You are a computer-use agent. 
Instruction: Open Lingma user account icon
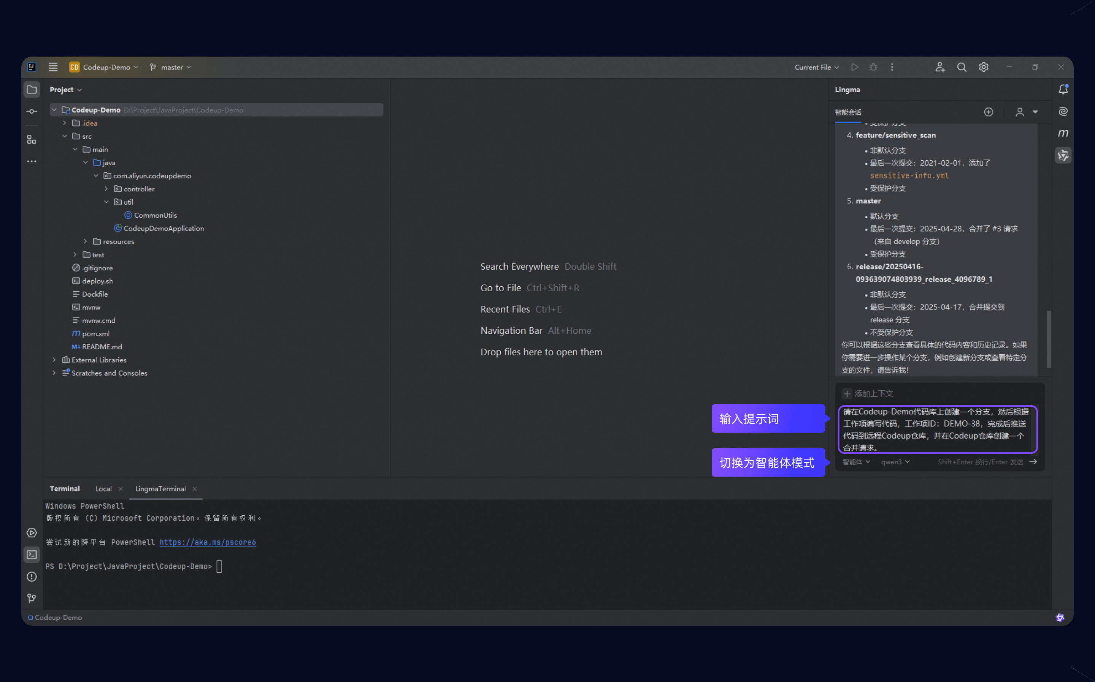click(x=1020, y=112)
